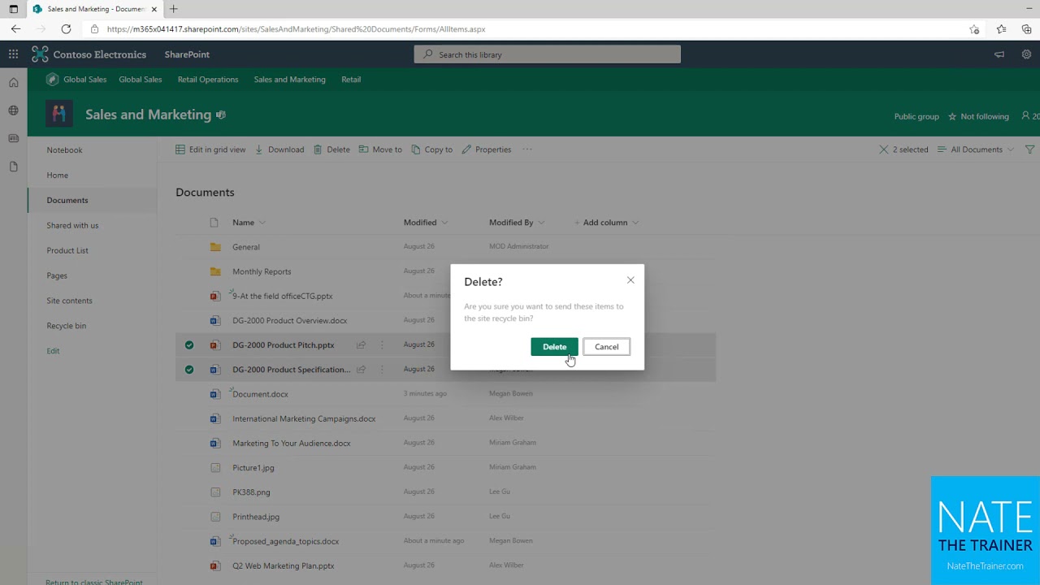Open Add column dropdown
This screenshot has height=585, width=1040.
[607, 223]
